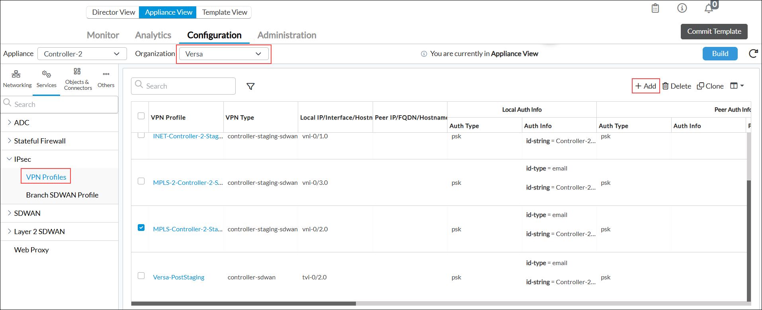Screen dimensions: 762x310
Task: Click the info circle icon in header
Action: pyautogui.click(x=682, y=8)
